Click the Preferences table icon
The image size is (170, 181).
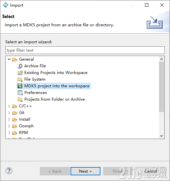(x=20, y=93)
